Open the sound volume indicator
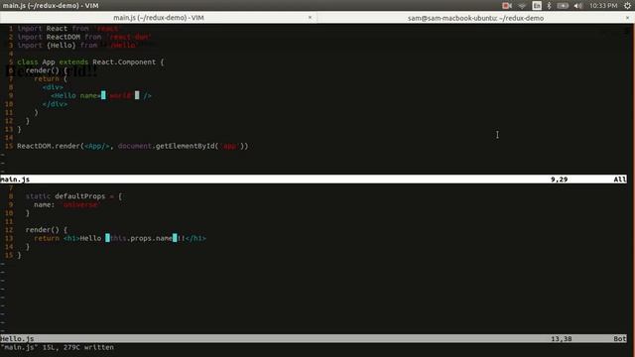 577,6
